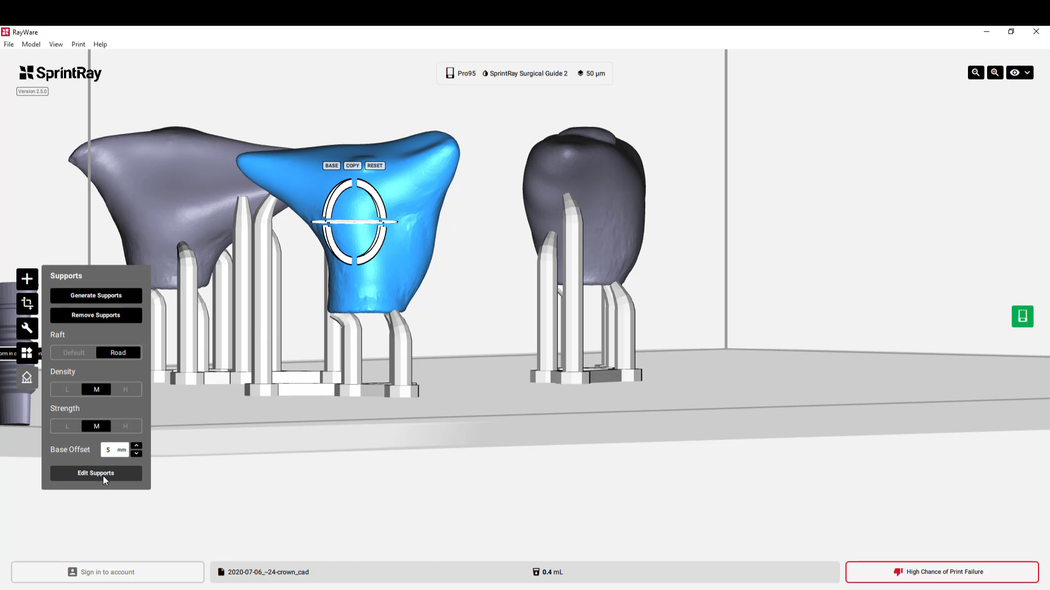Screen dimensions: 1050x590
Task: Increase Base Offset with up arrow
Action: (137, 446)
